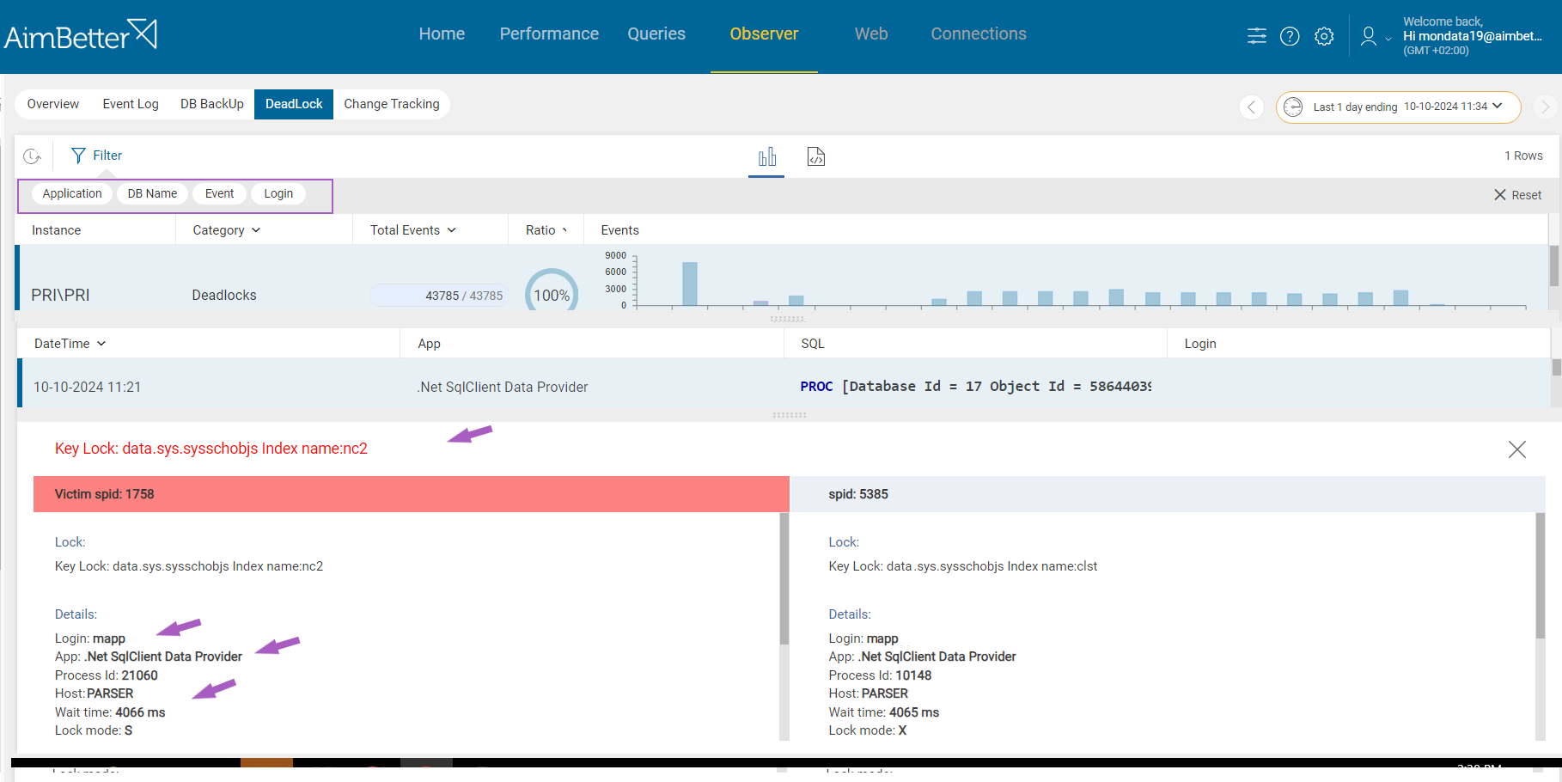This screenshot has height=782, width=1562.
Task: Close the deadlock details panel
Action: (1516, 449)
